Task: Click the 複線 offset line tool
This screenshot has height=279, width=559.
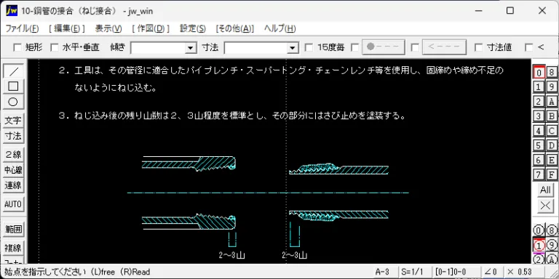Action: [x=13, y=248]
